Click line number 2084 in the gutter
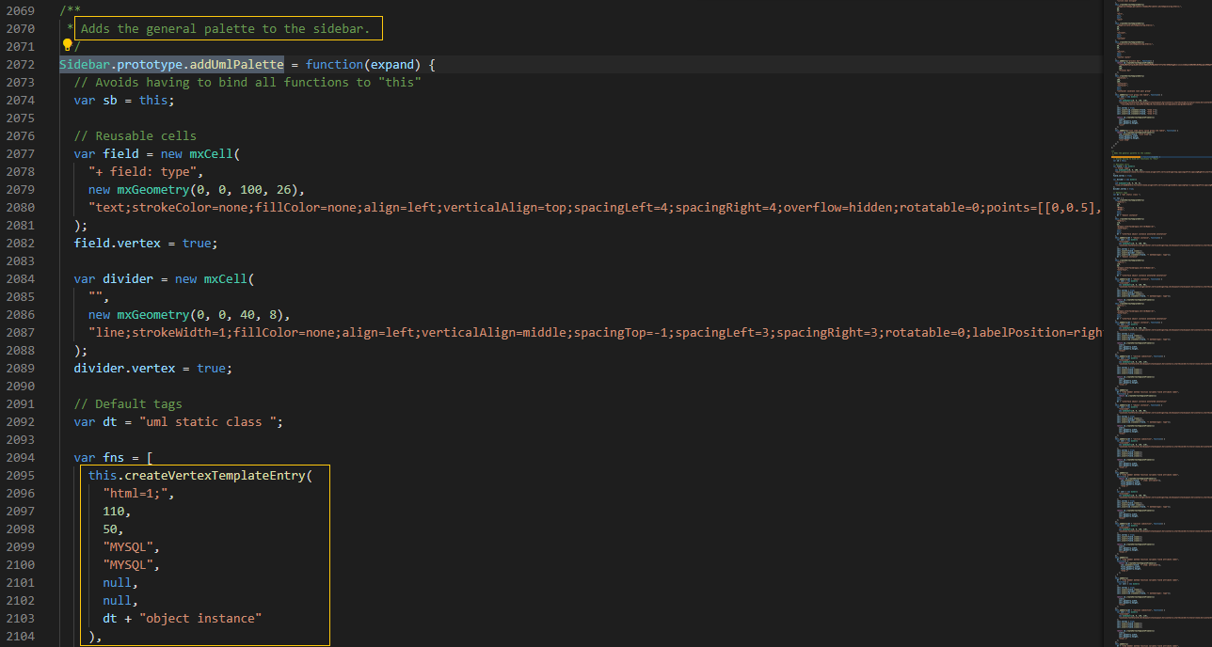 (x=19, y=278)
